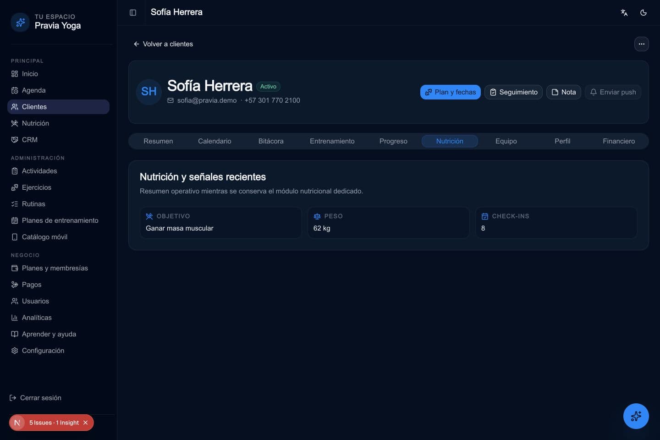Click the Pagos coins icon

pos(15,285)
